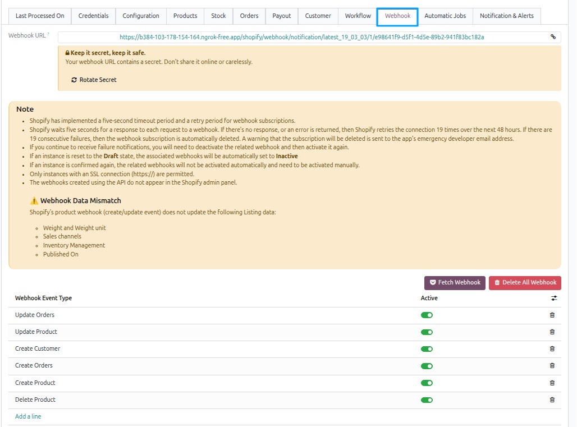The height and width of the screenshot is (427, 577).
Task: Toggle Delete Product active switch
Action: [x=427, y=400]
